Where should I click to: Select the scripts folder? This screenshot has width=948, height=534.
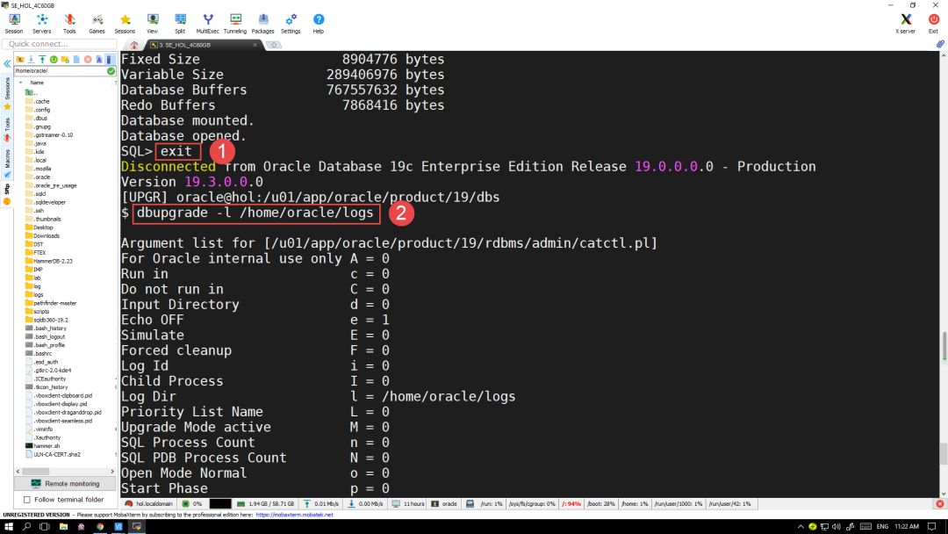point(38,312)
